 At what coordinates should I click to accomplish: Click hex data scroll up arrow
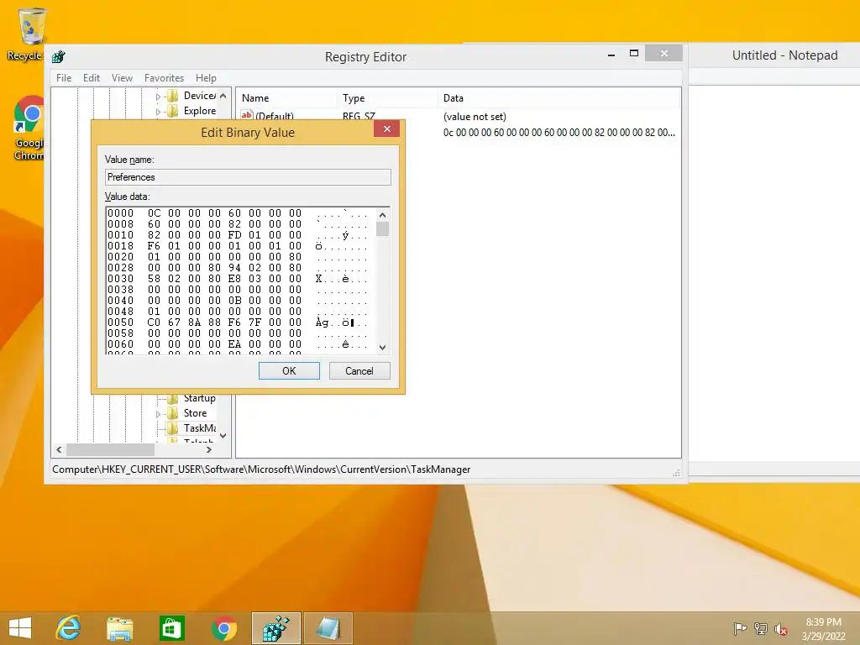(x=383, y=215)
